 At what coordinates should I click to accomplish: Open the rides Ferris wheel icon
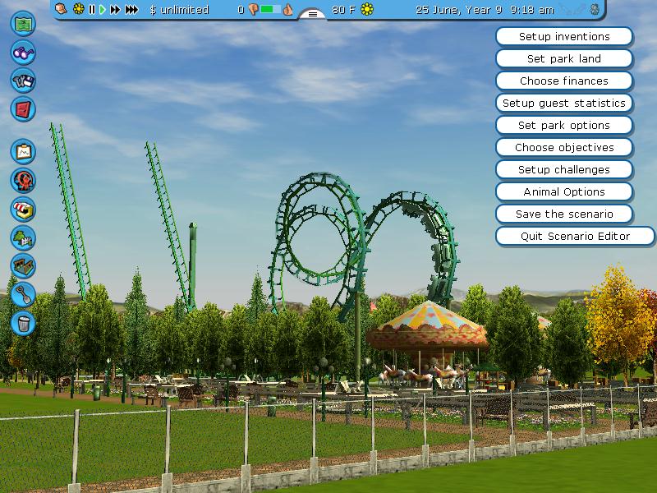23,180
